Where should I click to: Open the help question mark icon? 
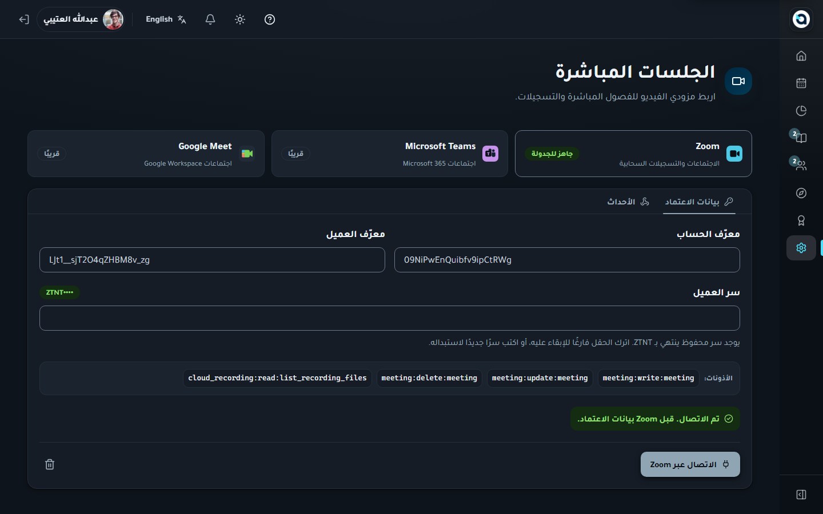[270, 19]
